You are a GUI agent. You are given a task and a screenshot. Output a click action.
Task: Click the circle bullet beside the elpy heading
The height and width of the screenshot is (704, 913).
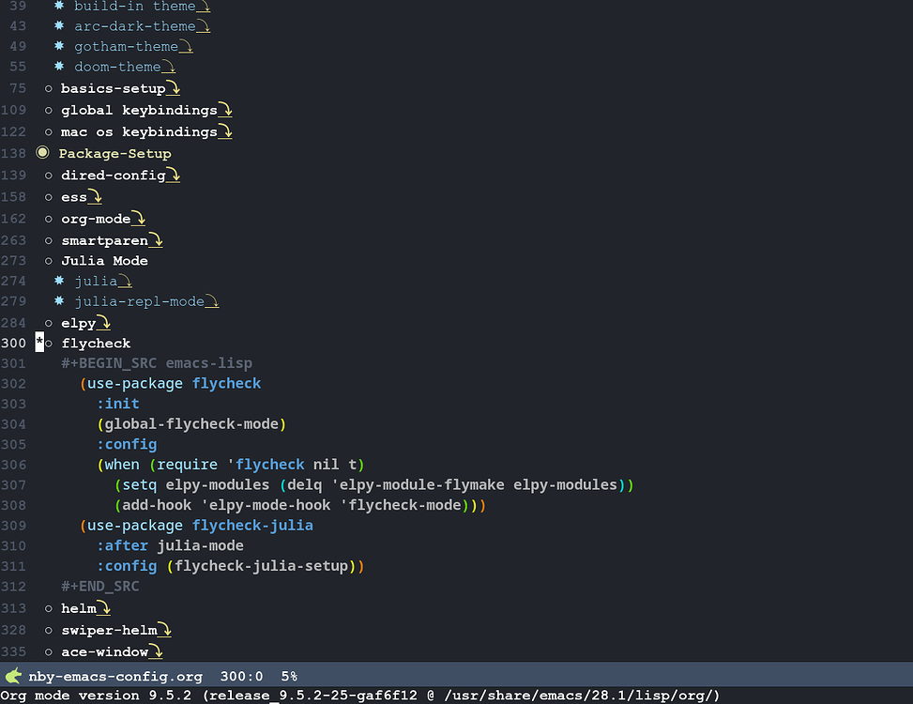(48, 322)
